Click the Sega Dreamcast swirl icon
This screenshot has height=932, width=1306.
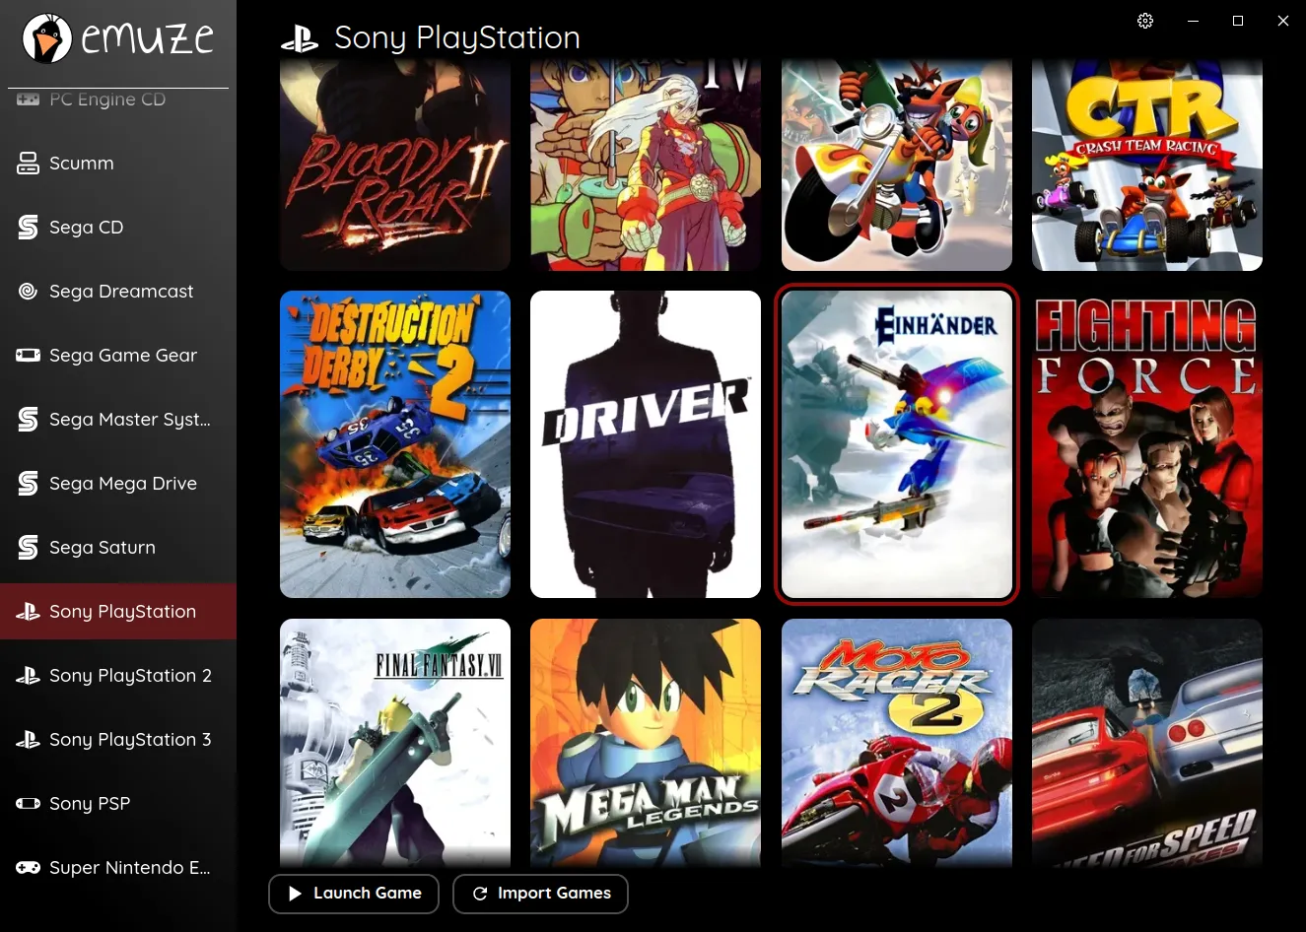pyautogui.click(x=28, y=292)
